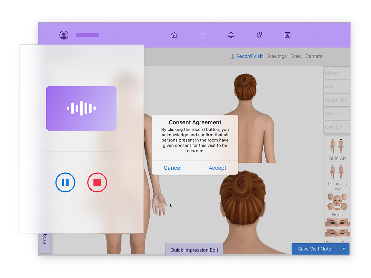Image resolution: width=371 pixels, height=278 pixels.
Task: Open the ellipsis more options menu
Action: (x=315, y=35)
